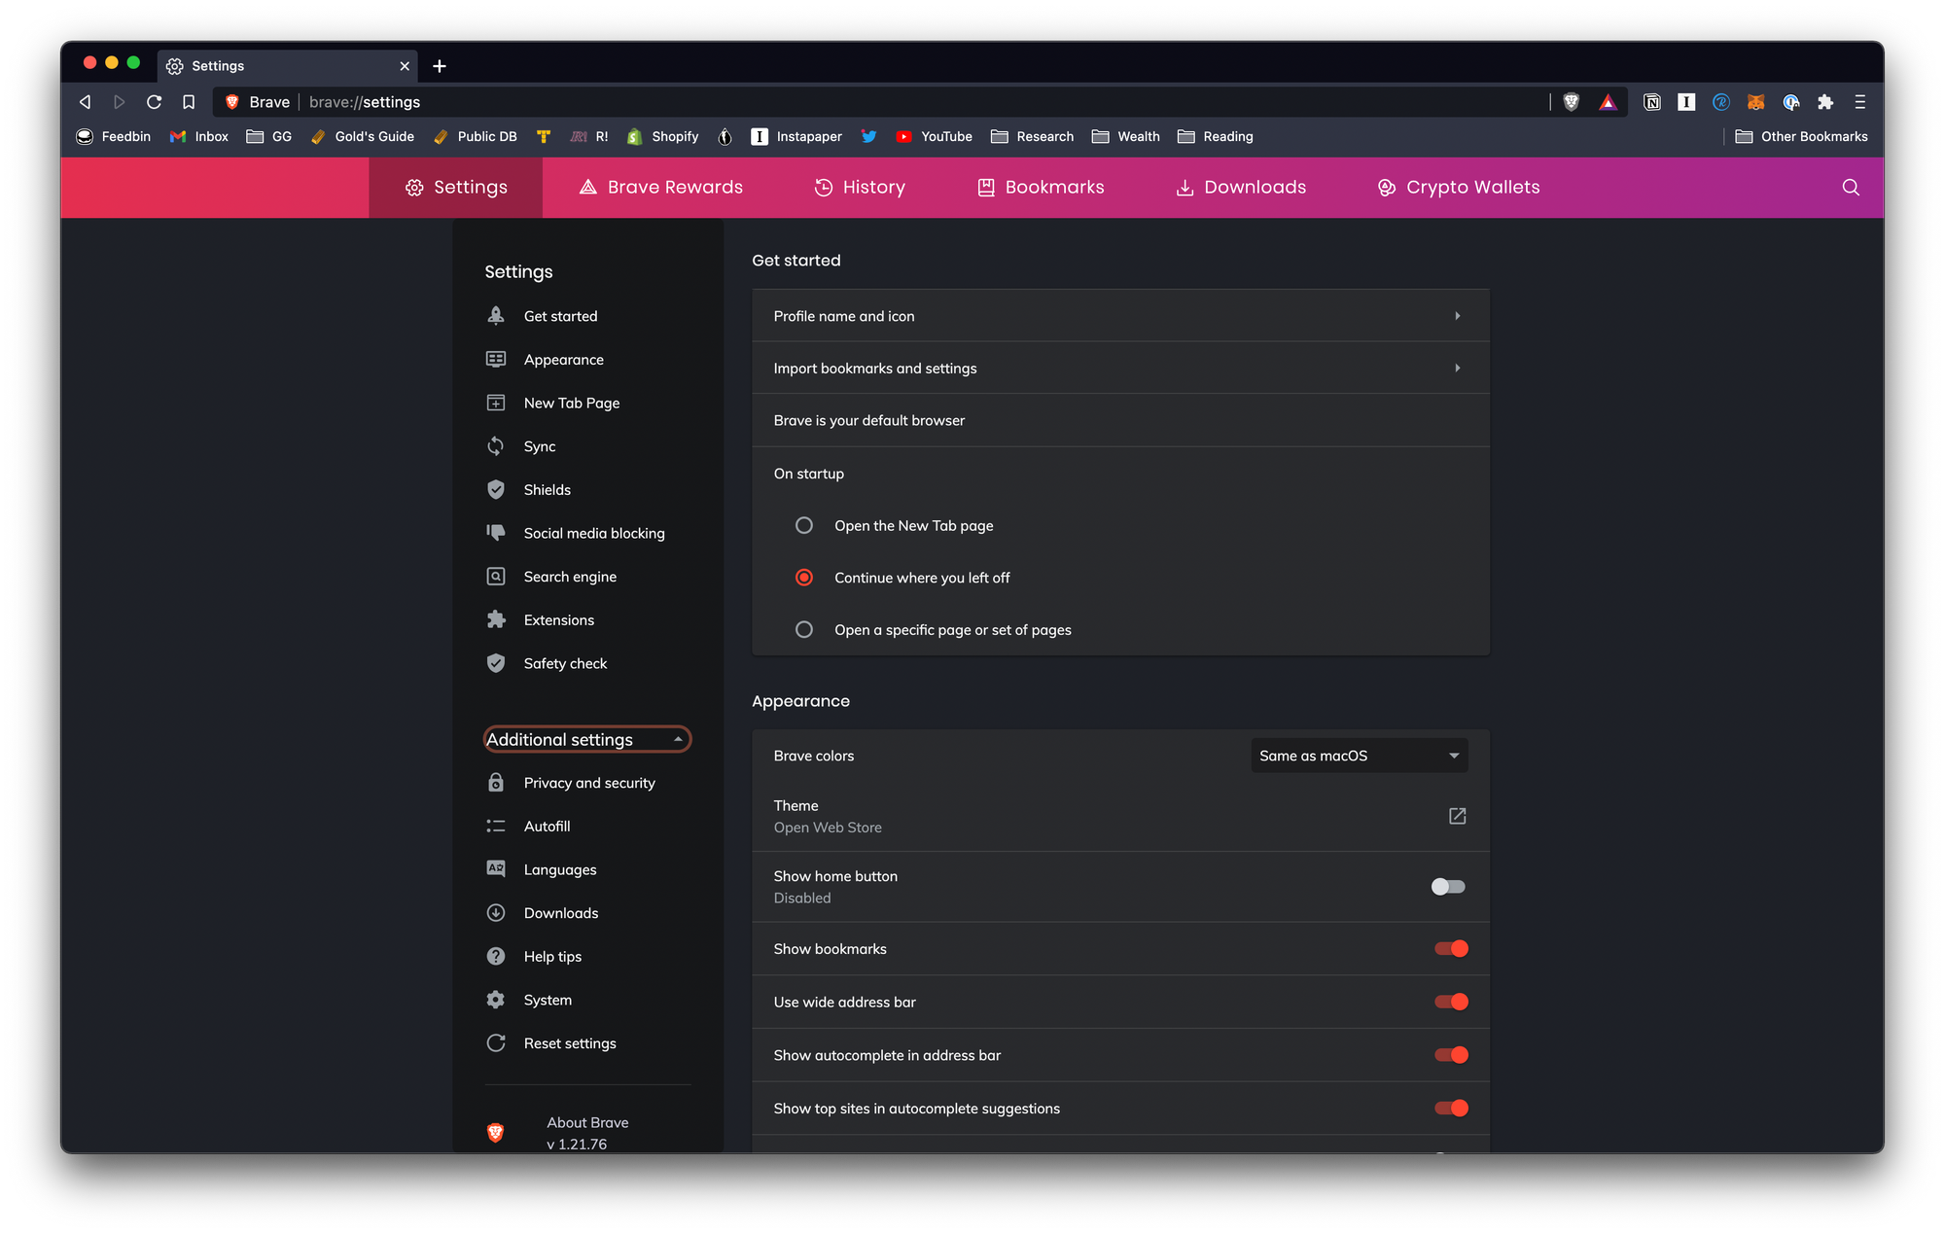Open the Notion web clipper extension
This screenshot has width=1945, height=1234.
click(x=1651, y=102)
